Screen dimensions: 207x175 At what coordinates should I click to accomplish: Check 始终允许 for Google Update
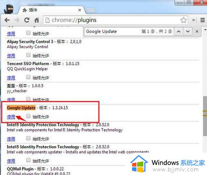[28, 116]
